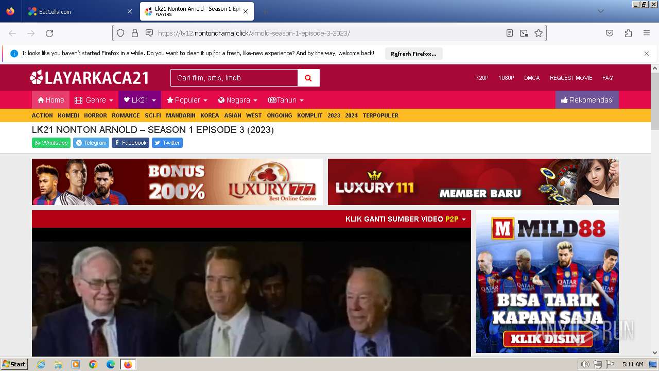Share via the Telegram button
Screen dimensions: 659x371
tap(91, 143)
